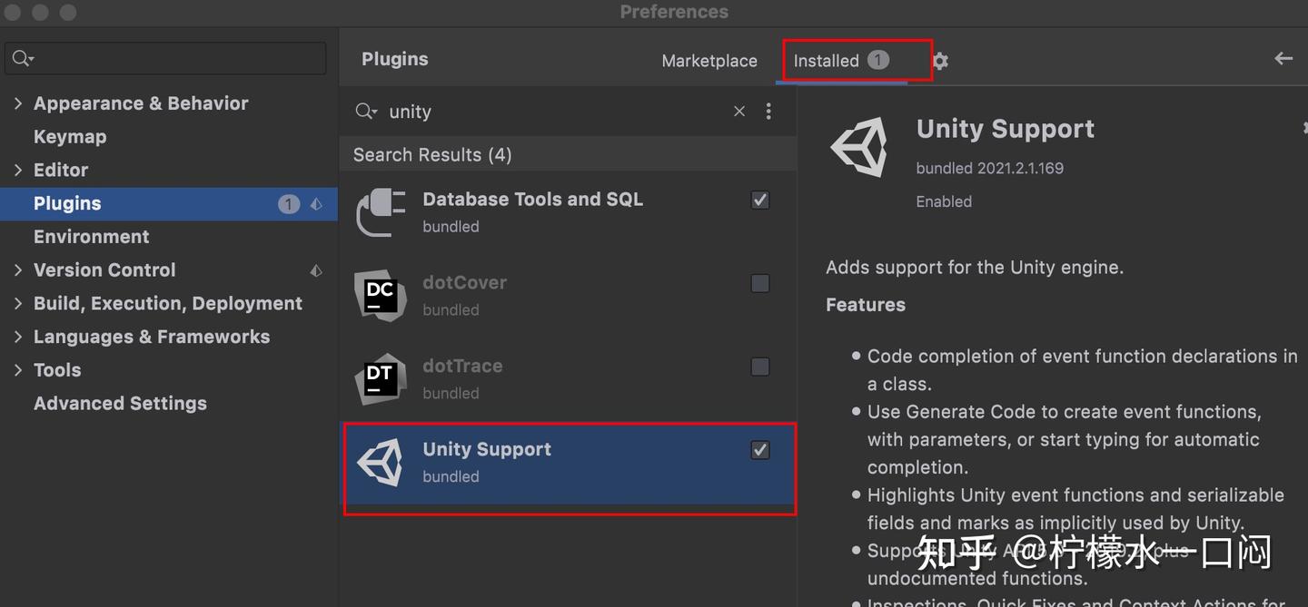The image size is (1308, 607).
Task: Open plugin options via the gear icon
Action: point(939,60)
